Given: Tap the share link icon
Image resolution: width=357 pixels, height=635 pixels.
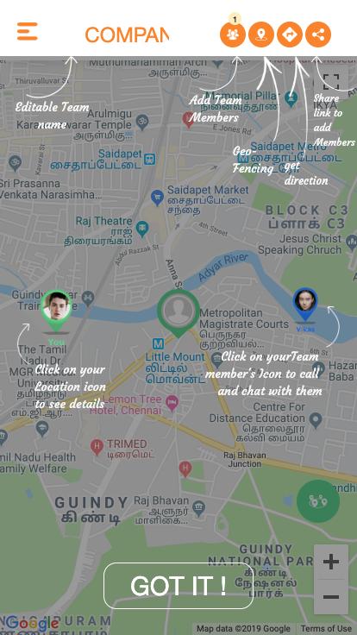Looking at the screenshot, I should click(318, 35).
